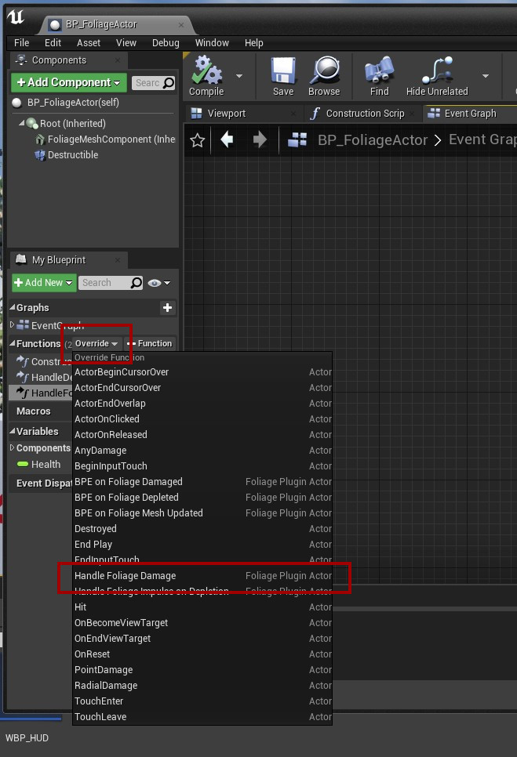
Task: Choose RadialDamage override function
Action: pos(202,686)
